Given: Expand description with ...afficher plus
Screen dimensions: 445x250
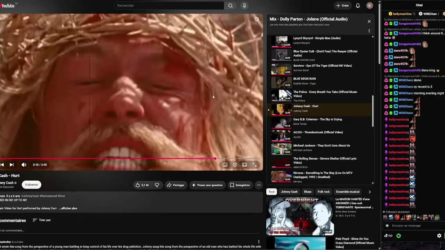Looking at the screenshot, I should (x=68, y=208).
